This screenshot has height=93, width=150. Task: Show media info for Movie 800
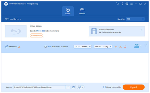[125, 47]
